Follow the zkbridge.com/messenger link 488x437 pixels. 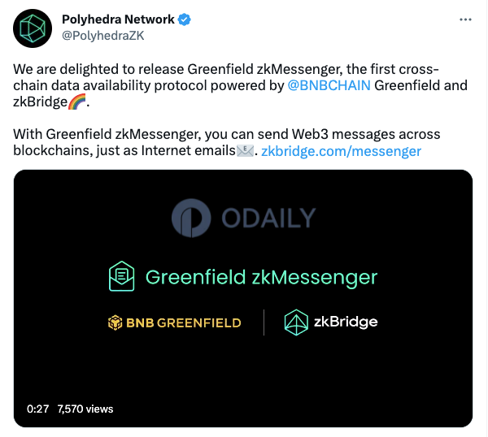point(341,151)
